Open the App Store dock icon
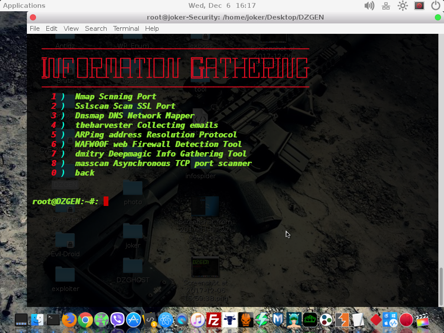Viewport: 444px width, 333px height. pyautogui.click(x=134, y=320)
